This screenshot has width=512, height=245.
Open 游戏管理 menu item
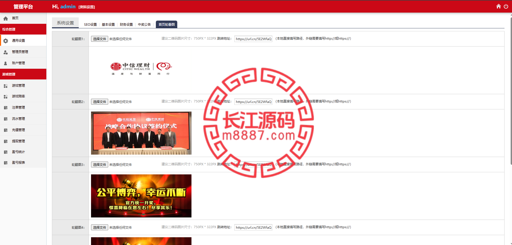pyautogui.click(x=23, y=85)
